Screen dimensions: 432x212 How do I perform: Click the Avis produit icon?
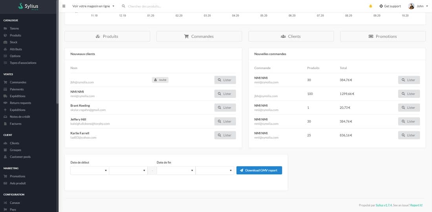coord(5,183)
